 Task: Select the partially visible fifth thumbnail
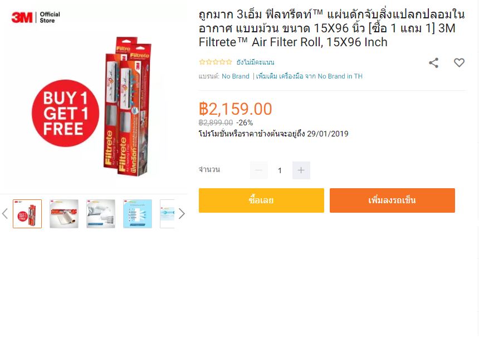tap(167, 214)
